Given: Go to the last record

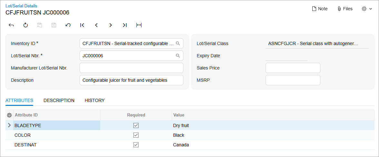Looking at the screenshot, I should [x=125, y=25].
